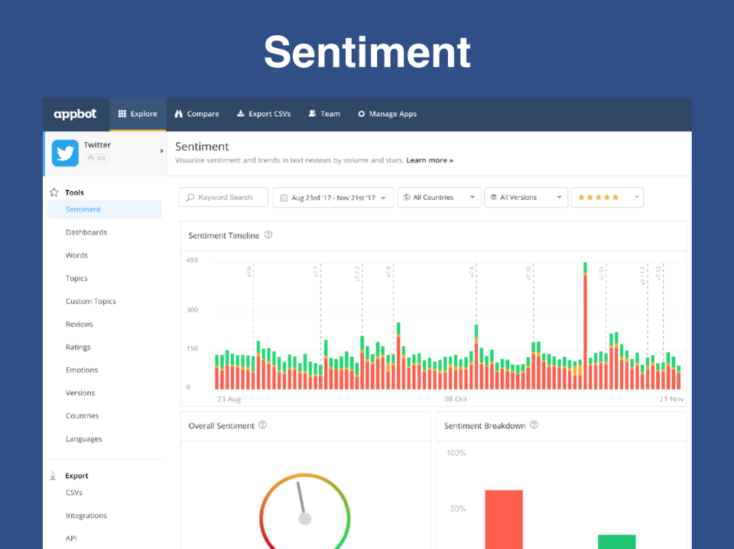734x549 pixels.
Task: Open the Explore grid icon in navbar
Action: [x=122, y=113]
